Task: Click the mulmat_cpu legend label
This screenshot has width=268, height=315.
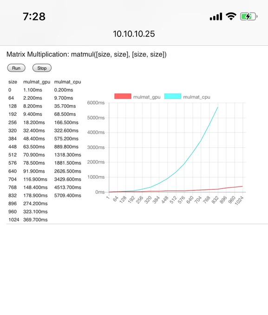Action: pos(196,97)
